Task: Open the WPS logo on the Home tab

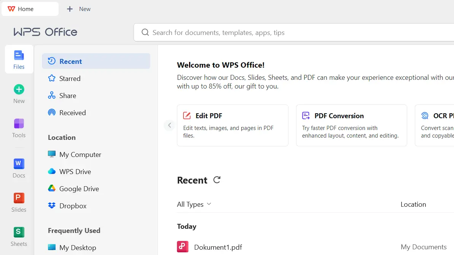Action: click(x=11, y=8)
